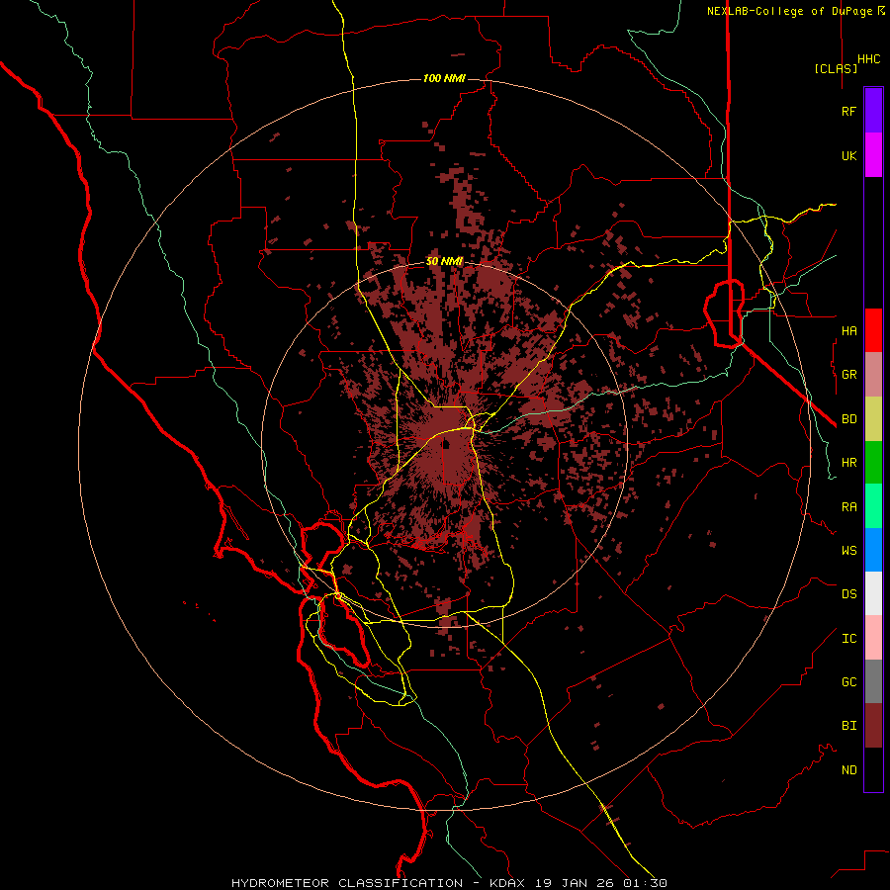Click the HYDROMETEOR CLASSIFICATION title text

pos(346,883)
